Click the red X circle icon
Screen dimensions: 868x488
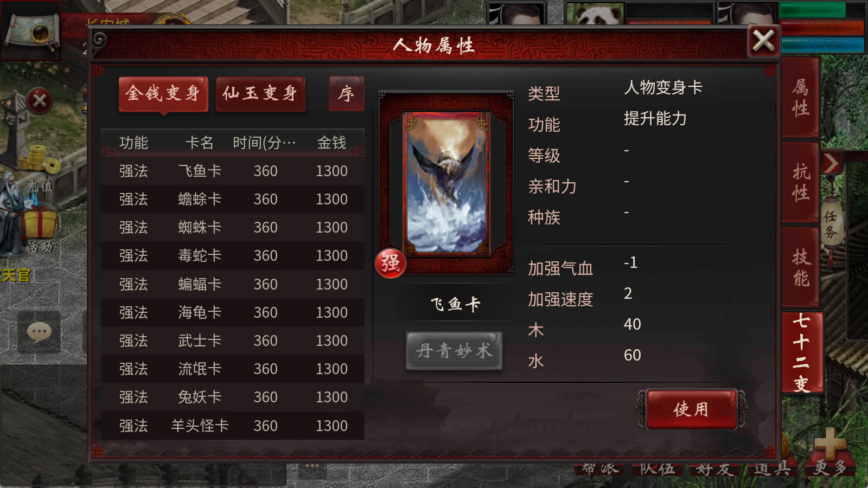click(39, 101)
